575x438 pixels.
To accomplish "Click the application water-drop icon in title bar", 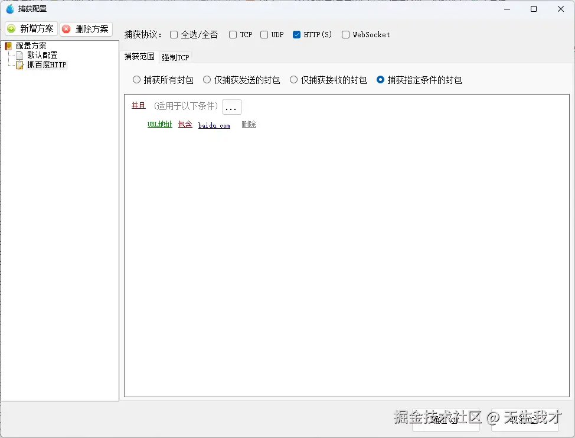I will pos(10,9).
